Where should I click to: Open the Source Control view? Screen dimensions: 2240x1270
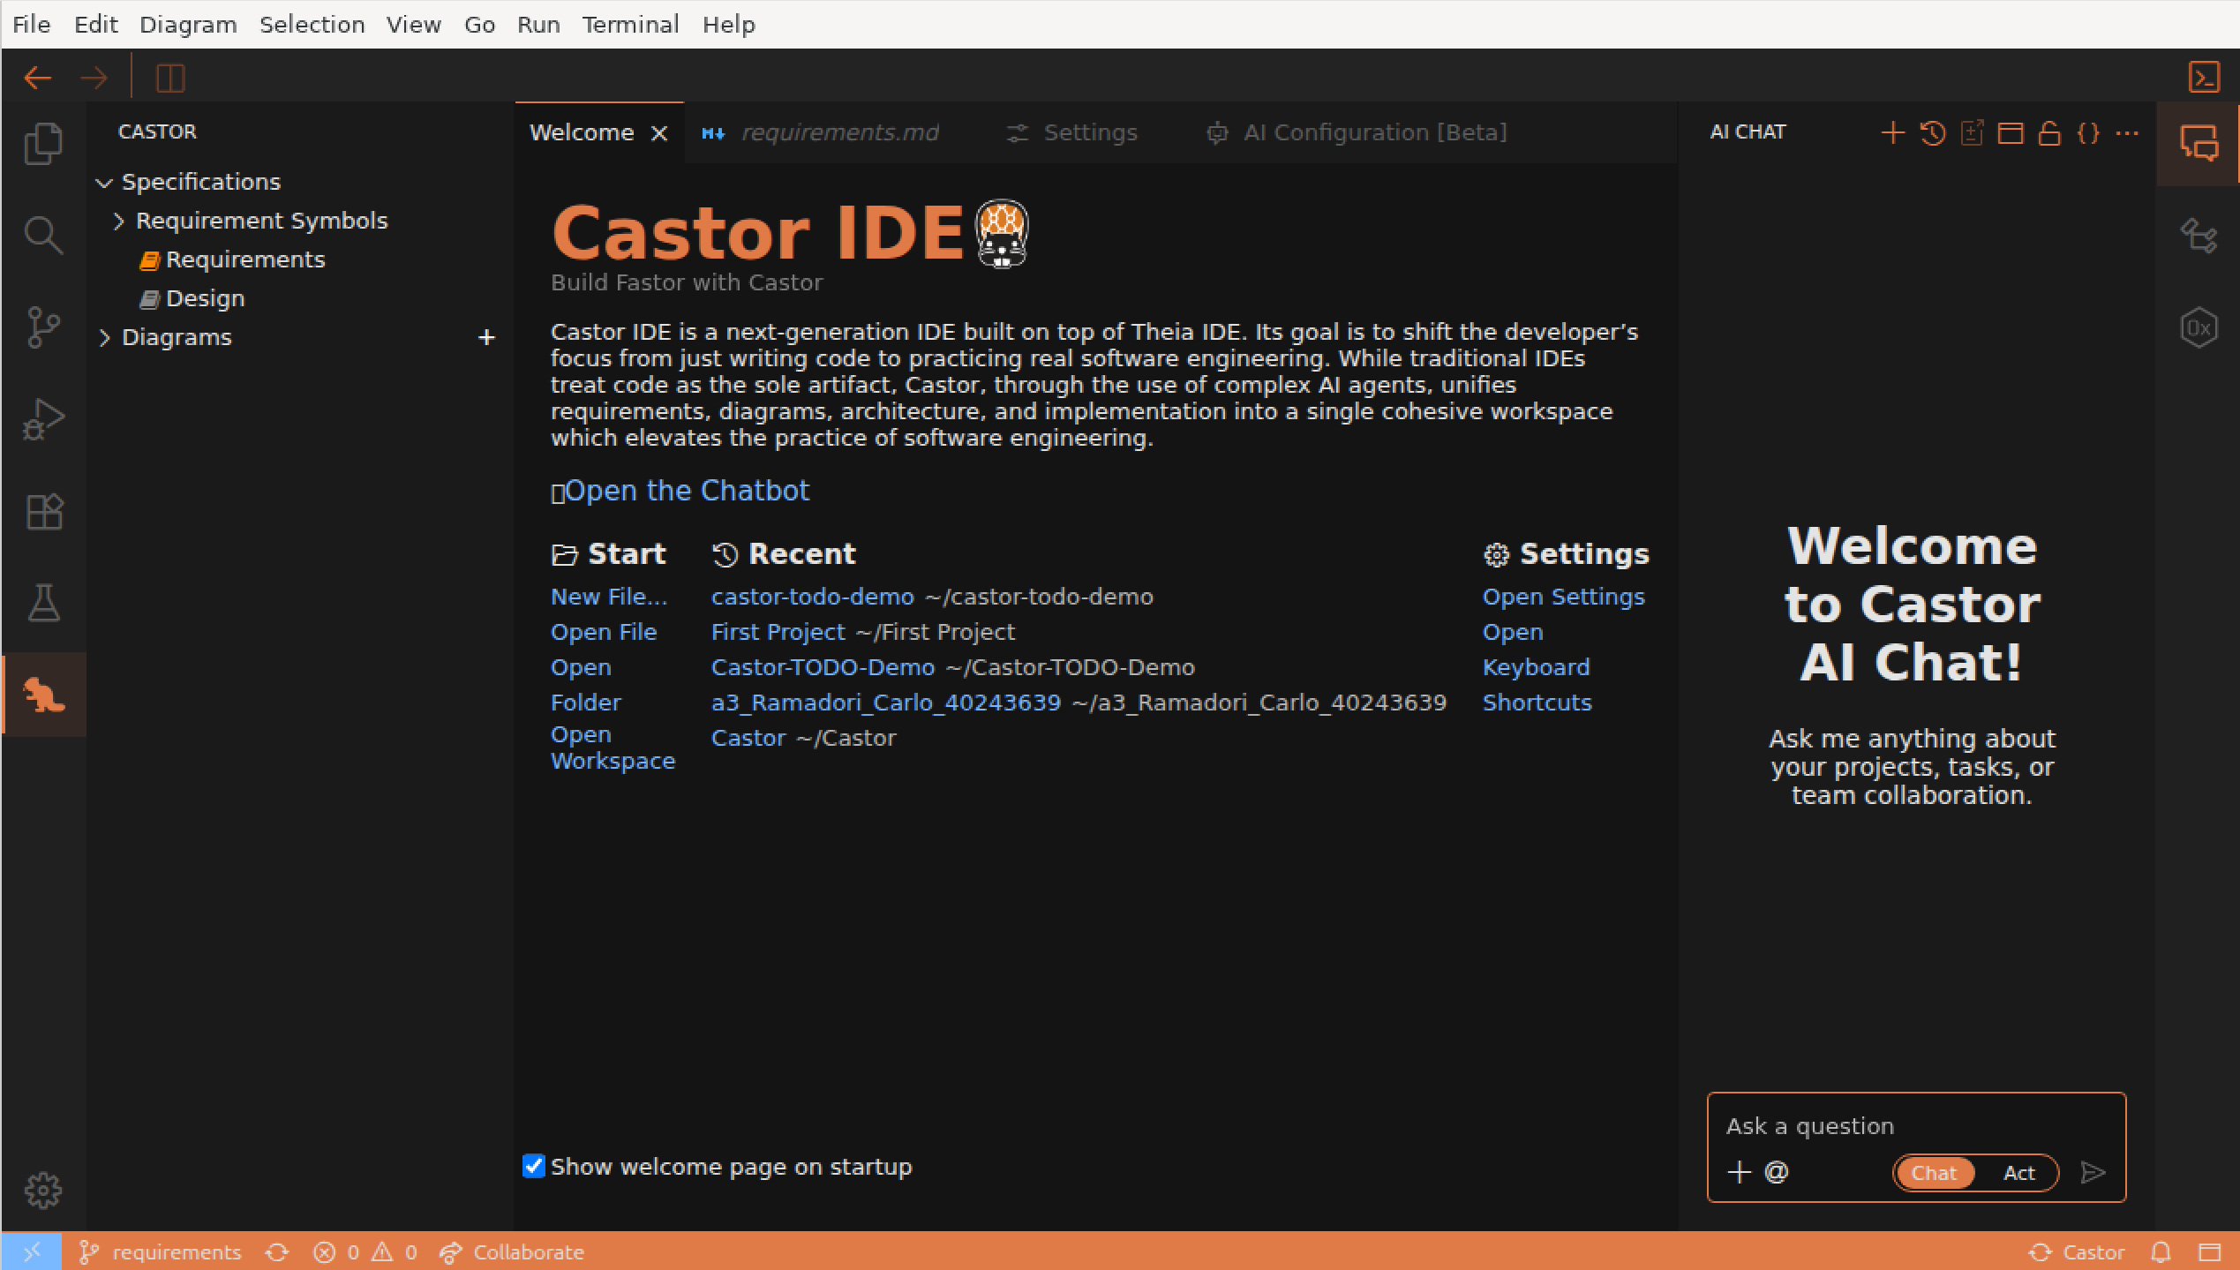pos(43,327)
